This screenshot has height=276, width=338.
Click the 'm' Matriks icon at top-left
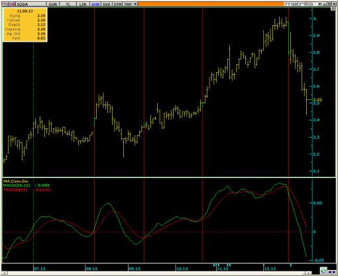coord(5,4)
